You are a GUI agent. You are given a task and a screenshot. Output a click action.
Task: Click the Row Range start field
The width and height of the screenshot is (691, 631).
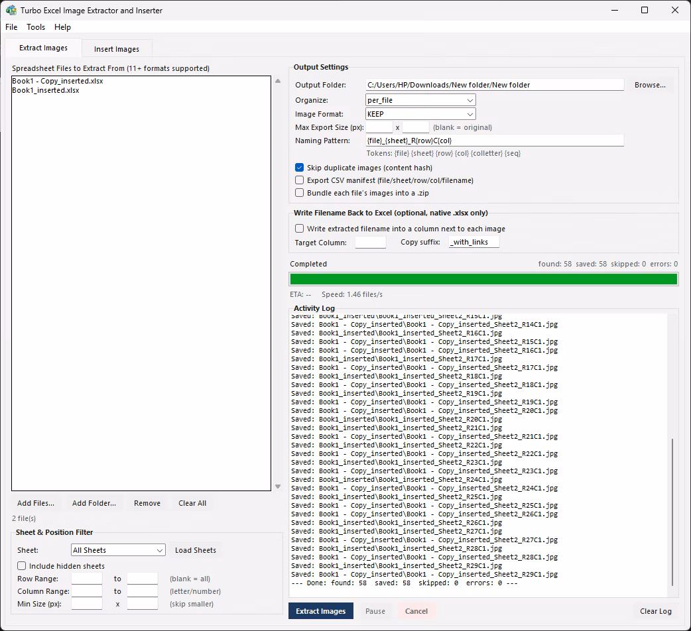coord(87,579)
